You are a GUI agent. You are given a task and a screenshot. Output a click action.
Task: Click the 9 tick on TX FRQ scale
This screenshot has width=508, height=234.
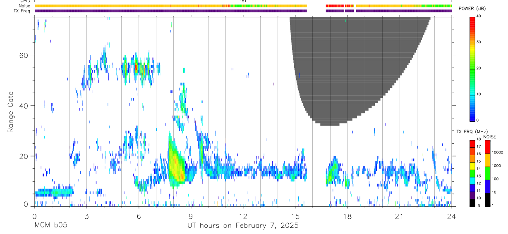[x=480, y=205]
